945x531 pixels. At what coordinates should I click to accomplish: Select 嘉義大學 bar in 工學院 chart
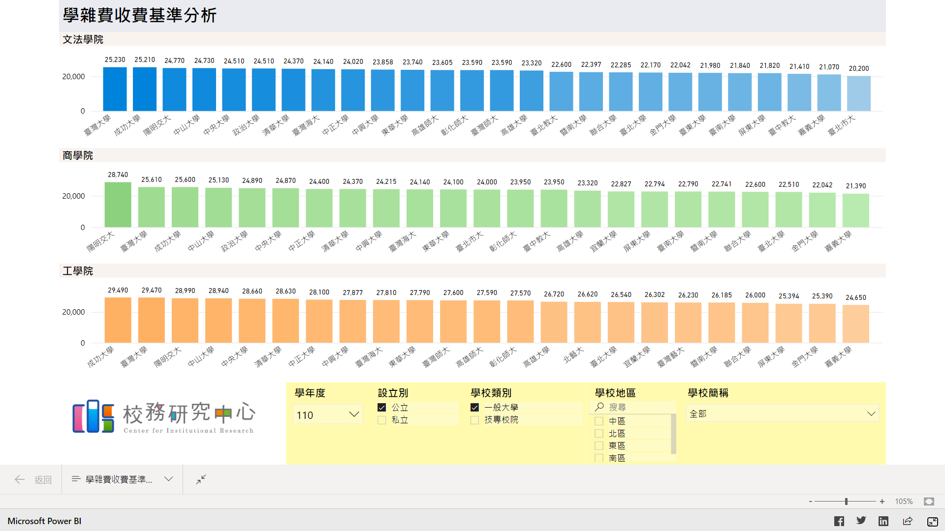856,324
